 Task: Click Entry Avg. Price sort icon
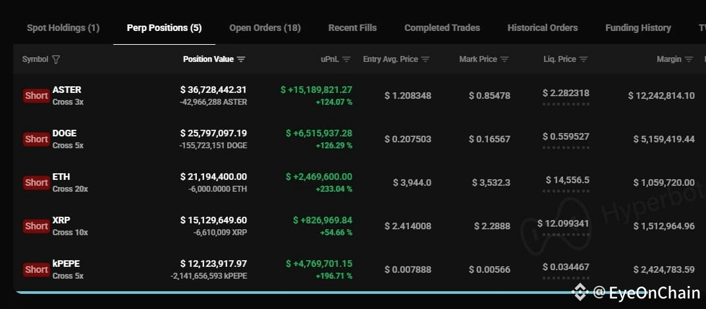425,59
